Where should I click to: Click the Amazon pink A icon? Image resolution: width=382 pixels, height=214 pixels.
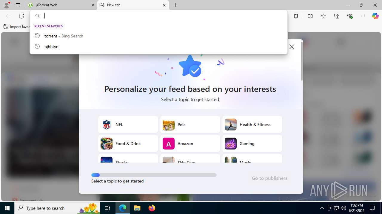[x=169, y=144]
